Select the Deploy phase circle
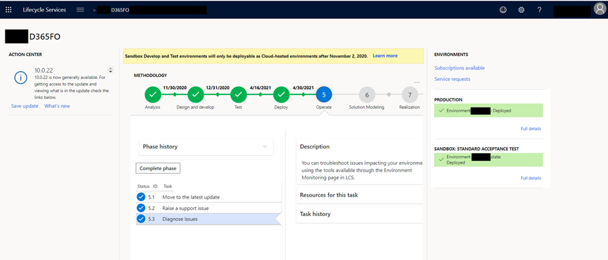The width and height of the screenshot is (608, 260). pyautogui.click(x=281, y=95)
